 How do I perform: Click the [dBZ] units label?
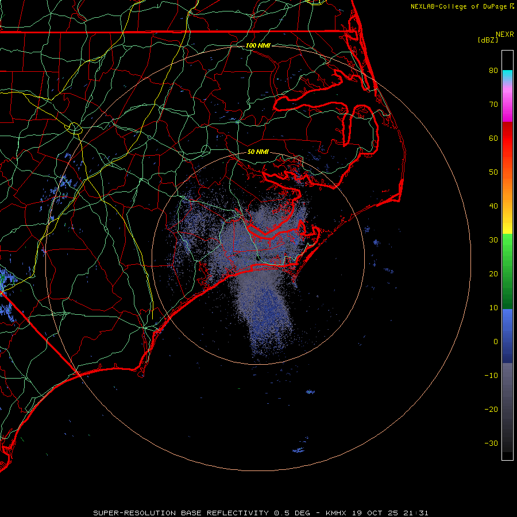[488, 40]
